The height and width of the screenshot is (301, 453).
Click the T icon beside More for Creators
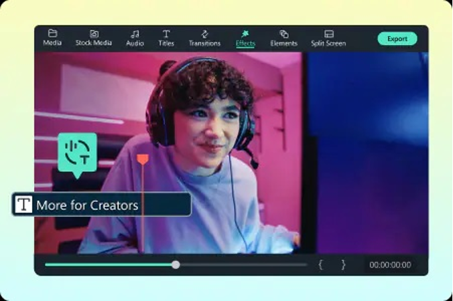[x=23, y=205]
